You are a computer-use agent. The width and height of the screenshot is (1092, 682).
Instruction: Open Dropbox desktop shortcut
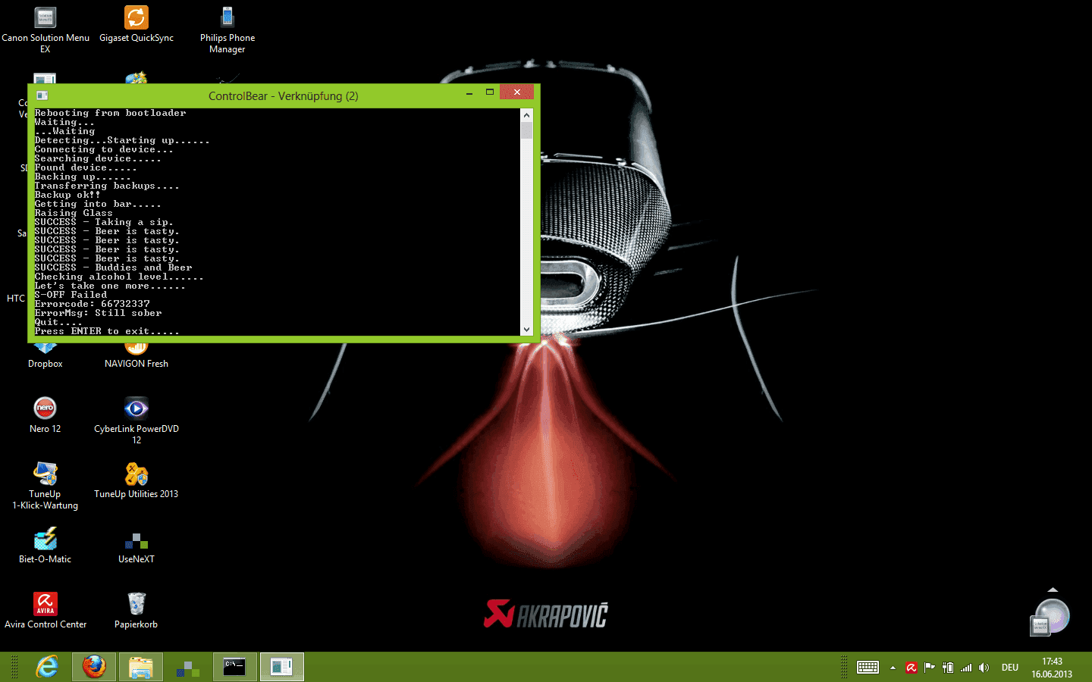point(45,357)
